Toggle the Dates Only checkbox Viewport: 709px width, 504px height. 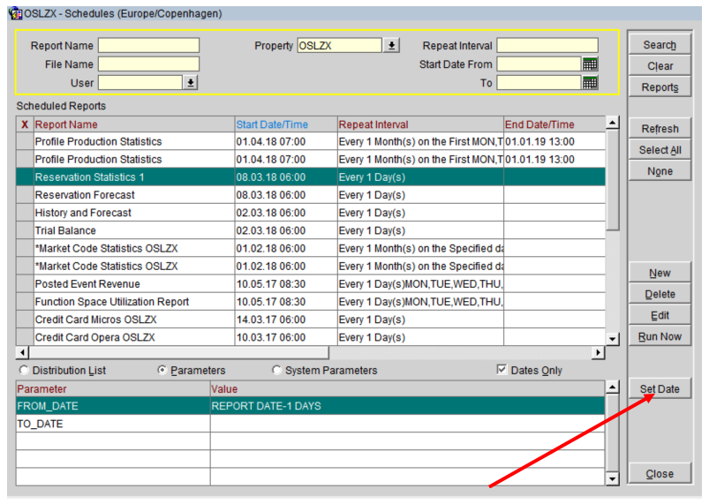click(x=502, y=370)
